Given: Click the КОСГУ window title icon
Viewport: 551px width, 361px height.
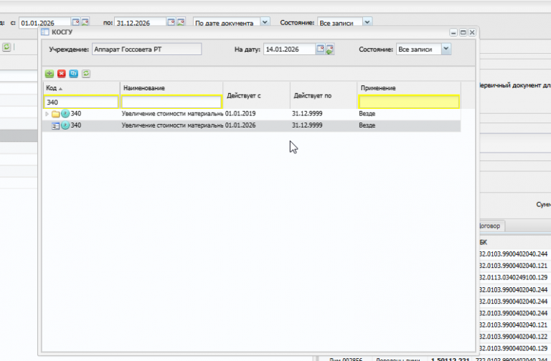Looking at the screenshot, I should point(45,32).
